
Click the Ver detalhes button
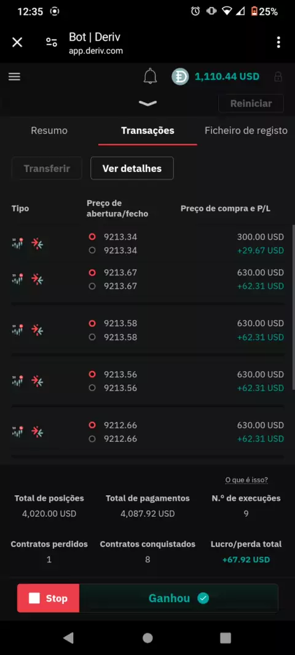click(132, 168)
